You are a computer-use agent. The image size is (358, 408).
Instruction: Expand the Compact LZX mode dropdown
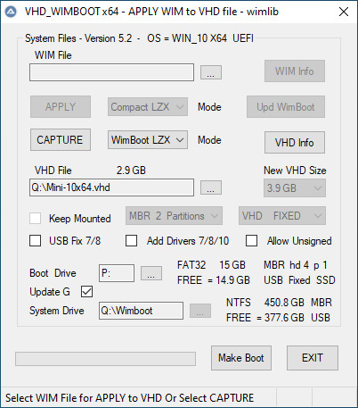148,107
